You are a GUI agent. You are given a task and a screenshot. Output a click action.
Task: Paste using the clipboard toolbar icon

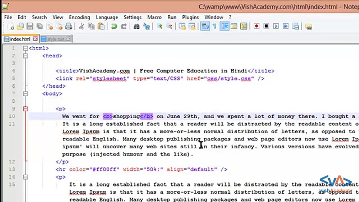(101, 26)
